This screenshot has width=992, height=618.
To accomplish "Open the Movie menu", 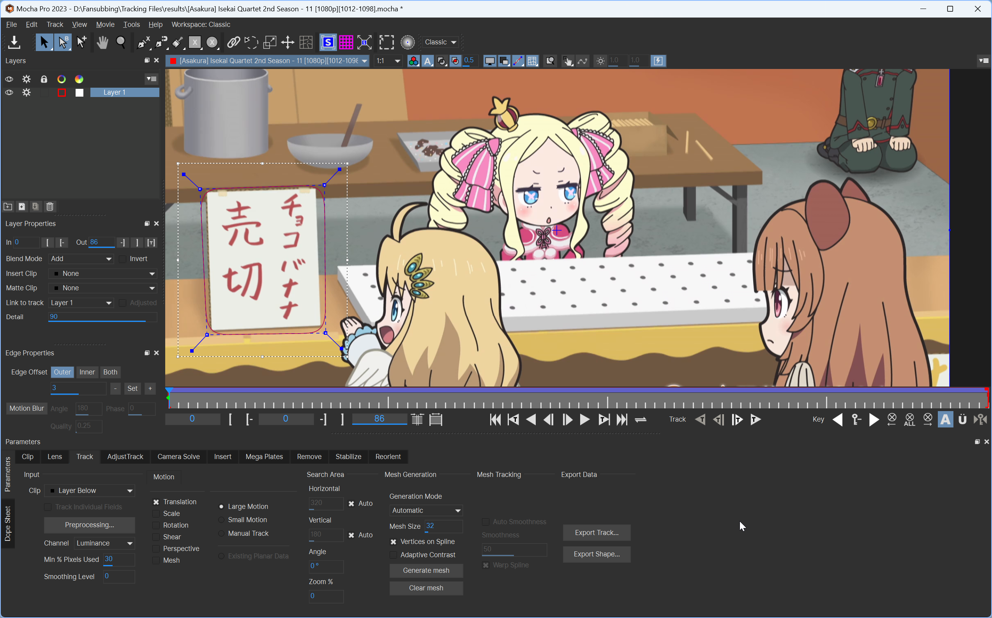I will (x=105, y=25).
